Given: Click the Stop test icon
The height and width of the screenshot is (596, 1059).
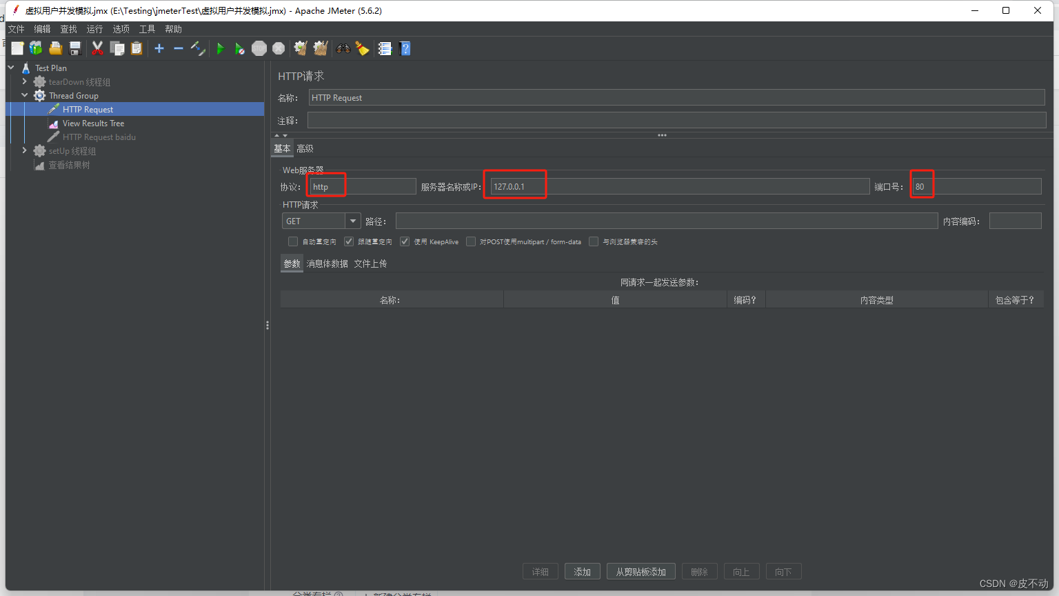Looking at the screenshot, I should 259,48.
